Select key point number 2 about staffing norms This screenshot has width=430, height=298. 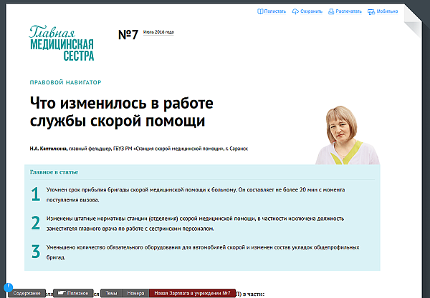click(x=193, y=223)
